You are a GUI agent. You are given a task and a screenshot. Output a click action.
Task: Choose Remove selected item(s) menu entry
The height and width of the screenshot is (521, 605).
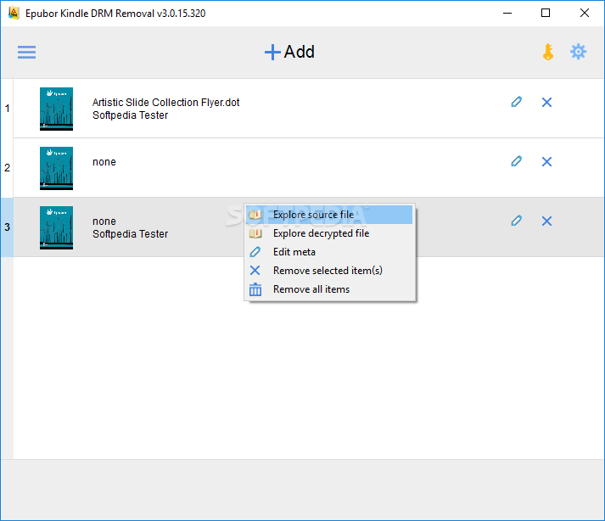pos(329,271)
